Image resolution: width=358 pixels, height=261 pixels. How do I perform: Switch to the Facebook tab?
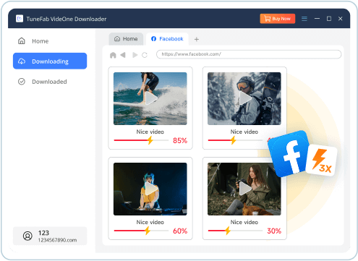click(167, 39)
